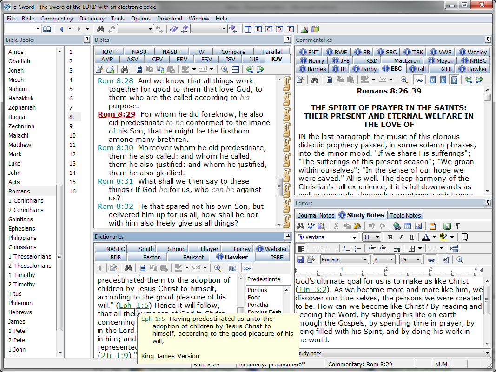Click the binoculars search icon in Dictionaries toolbar
496x372 pixels.
click(x=129, y=268)
